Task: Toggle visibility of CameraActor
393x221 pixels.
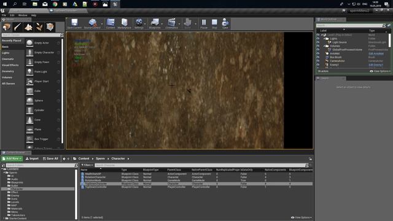Action: (318, 61)
